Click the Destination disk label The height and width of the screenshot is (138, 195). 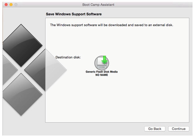(68, 57)
